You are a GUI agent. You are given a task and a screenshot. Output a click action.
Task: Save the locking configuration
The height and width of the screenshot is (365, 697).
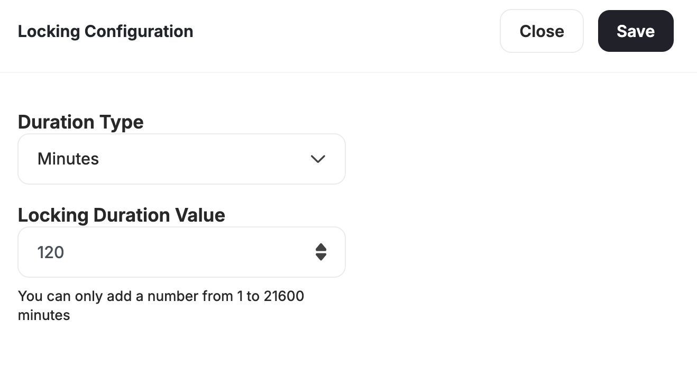(636, 31)
